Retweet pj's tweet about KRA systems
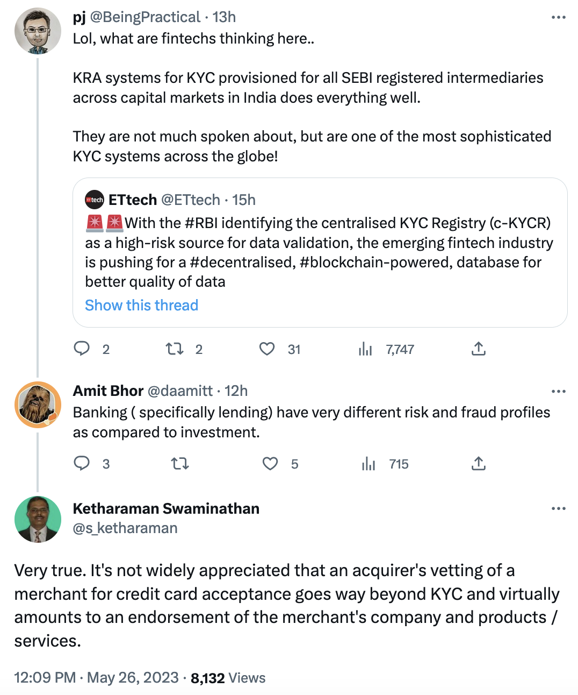The image size is (578, 695). (175, 349)
